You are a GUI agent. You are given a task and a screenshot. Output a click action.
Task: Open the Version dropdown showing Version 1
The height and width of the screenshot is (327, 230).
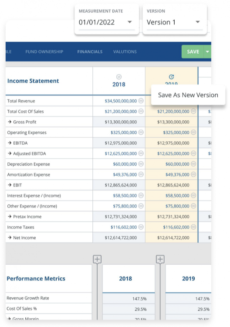click(x=175, y=22)
